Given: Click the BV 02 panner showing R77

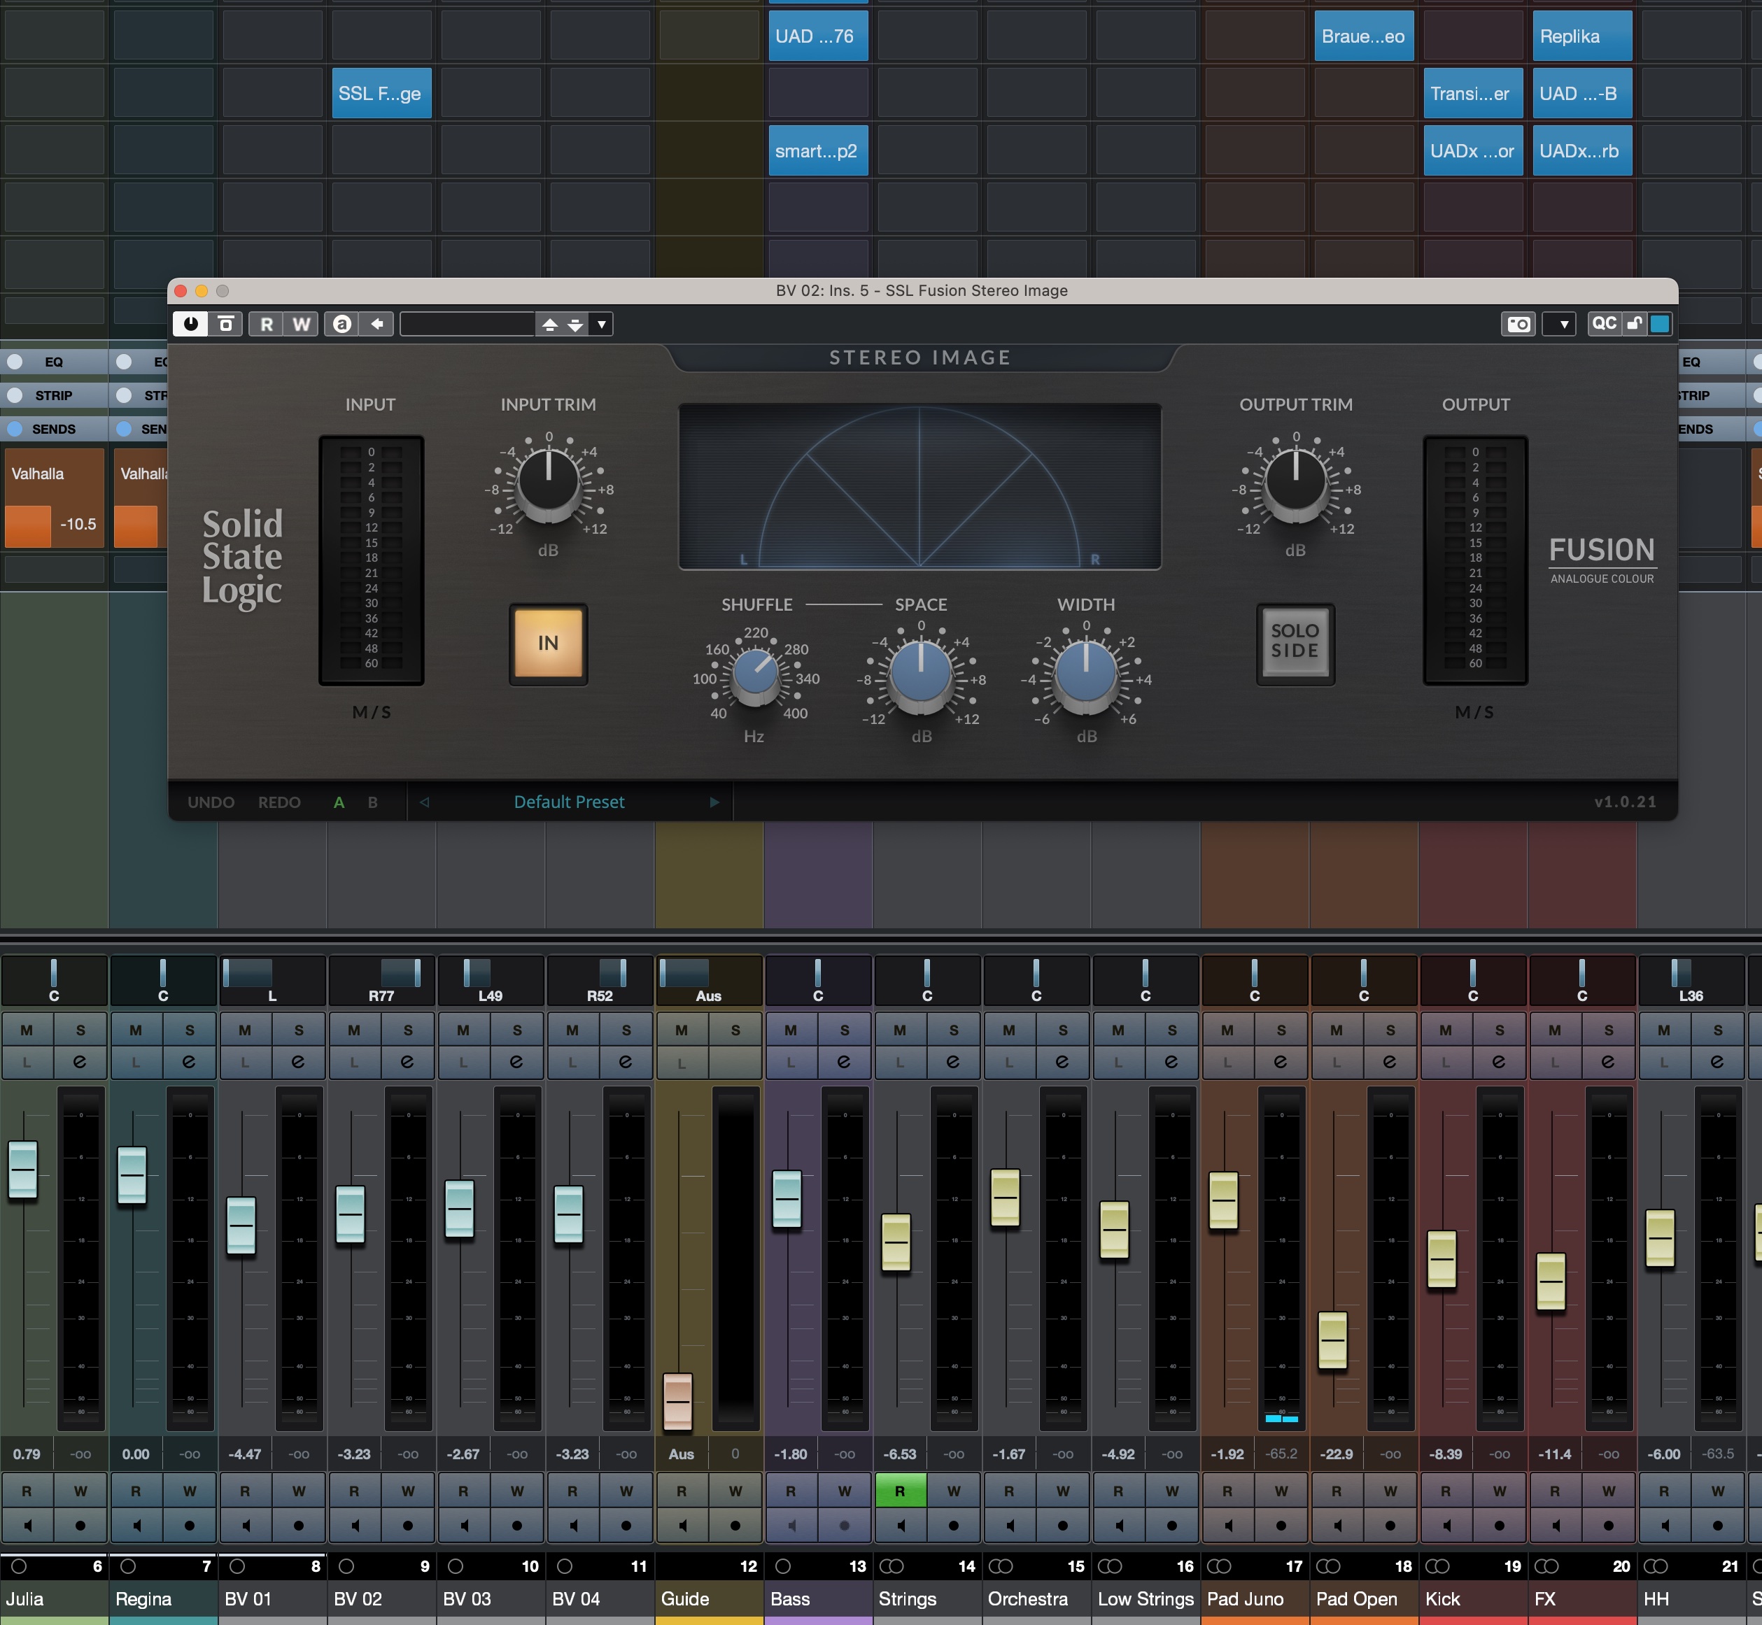Looking at the screenshot, I should (382, 979).
